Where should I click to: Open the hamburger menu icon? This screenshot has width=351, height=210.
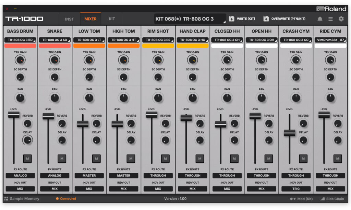(330, 19)
